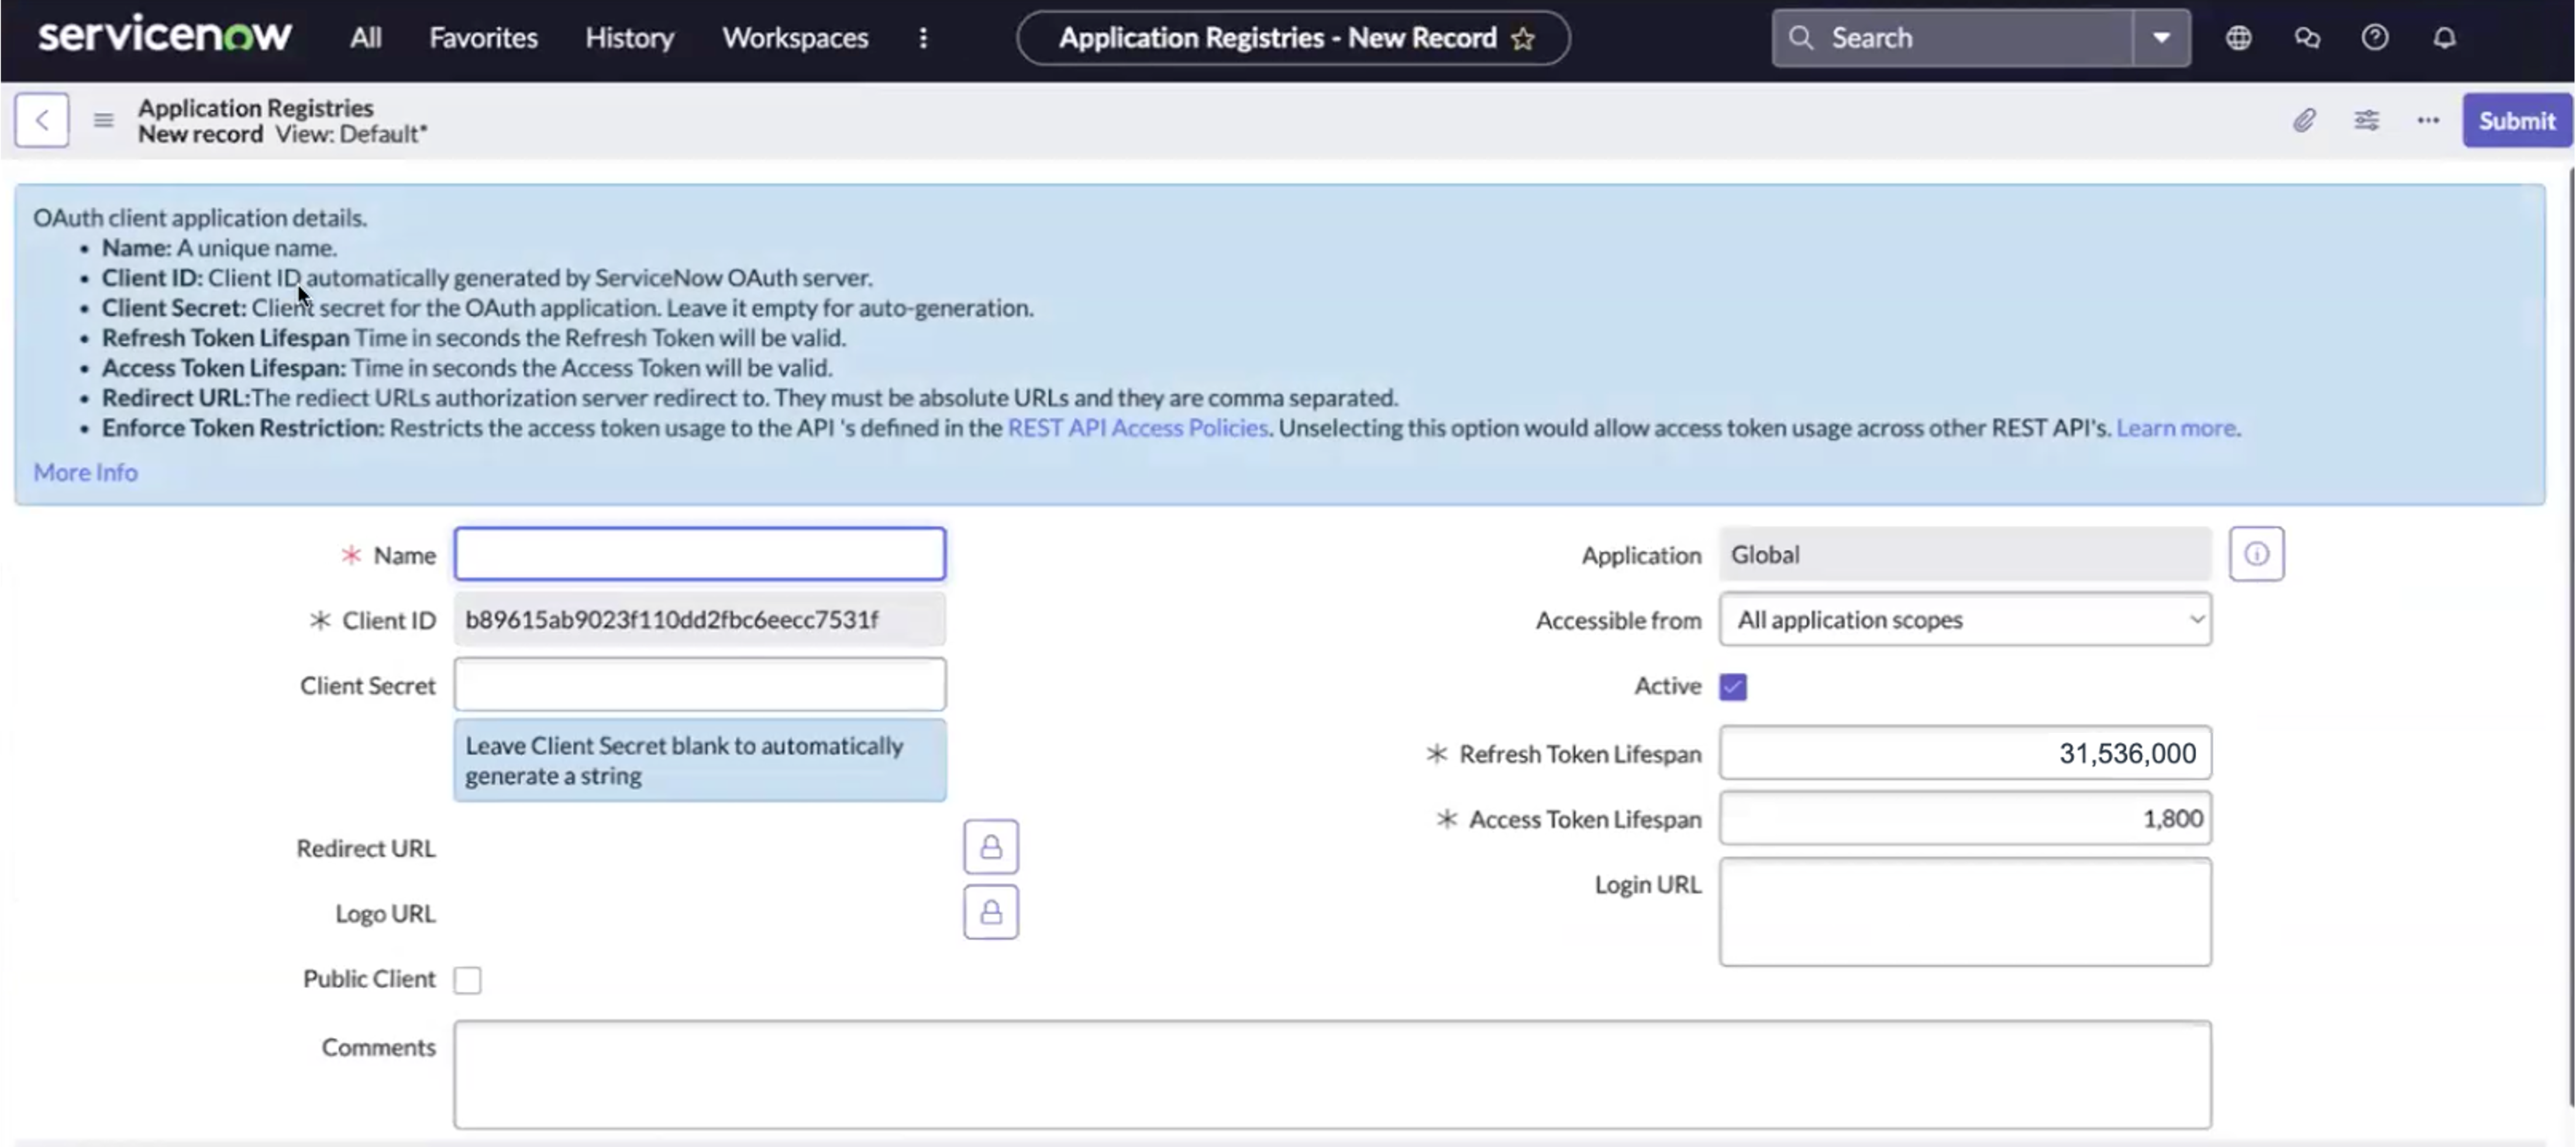
Task: Click the 'Leave Client Secret blank' hint text
Action: pyautogui.click(x=699, y=760)
